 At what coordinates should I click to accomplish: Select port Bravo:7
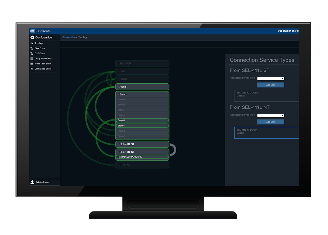click(x=142, y=110)
